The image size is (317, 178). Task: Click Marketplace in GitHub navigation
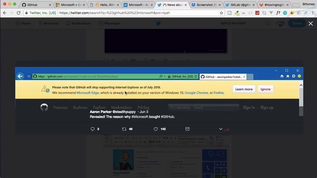(121, 108)
